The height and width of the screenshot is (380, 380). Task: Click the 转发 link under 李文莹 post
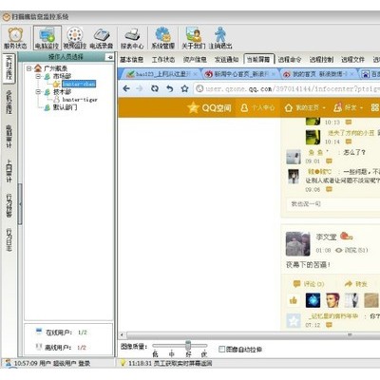pos(356,284)
